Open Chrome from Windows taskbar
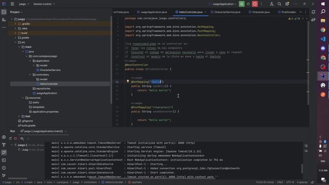Viewport: 329px width, 185px height. [323, 30]
